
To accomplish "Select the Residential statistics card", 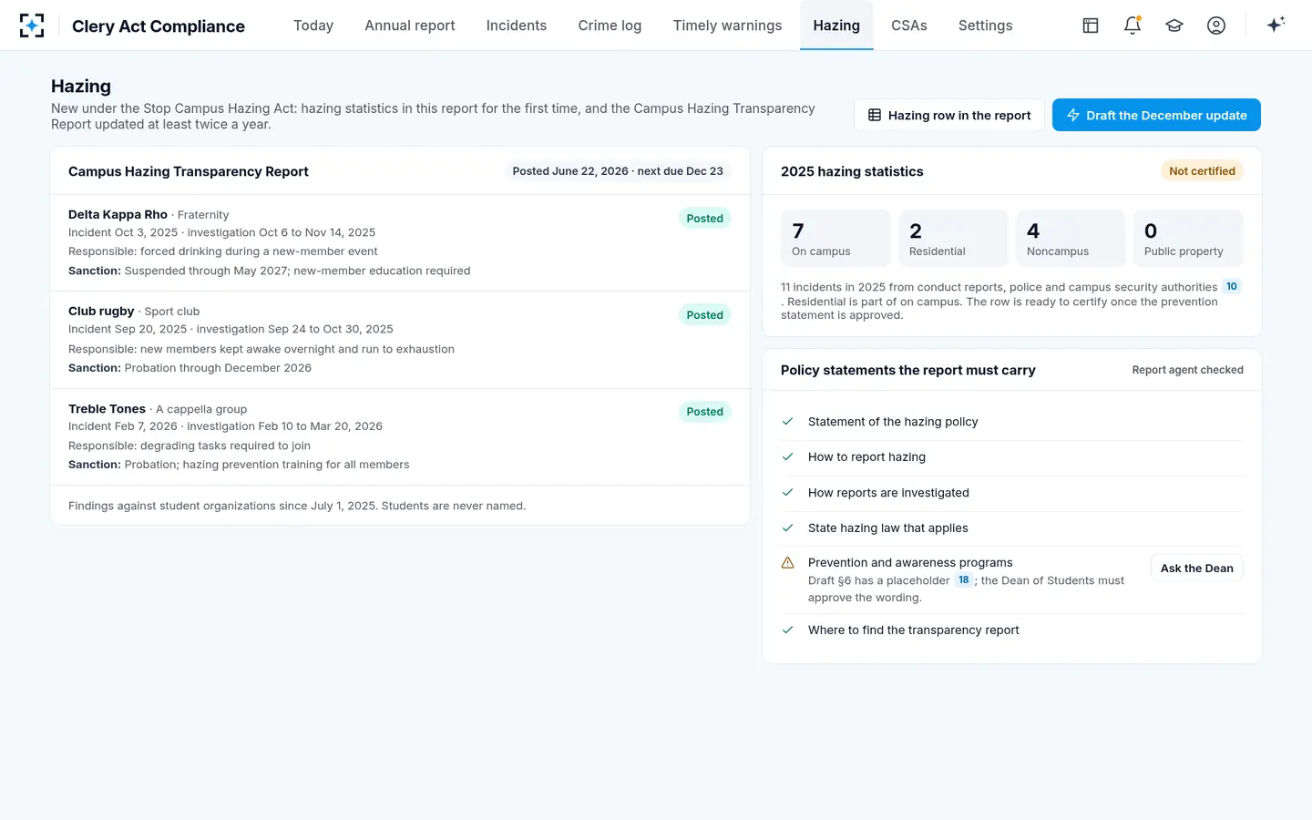I will (x=953, y=239).
